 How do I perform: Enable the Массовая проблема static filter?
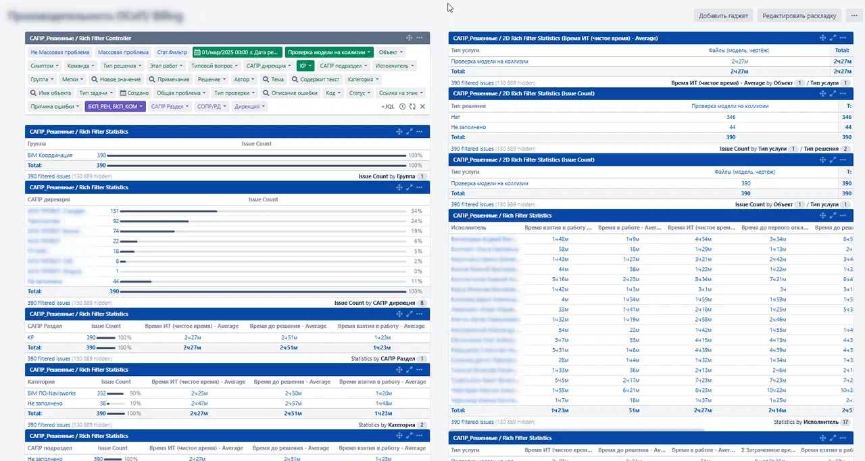coord(123,52)
